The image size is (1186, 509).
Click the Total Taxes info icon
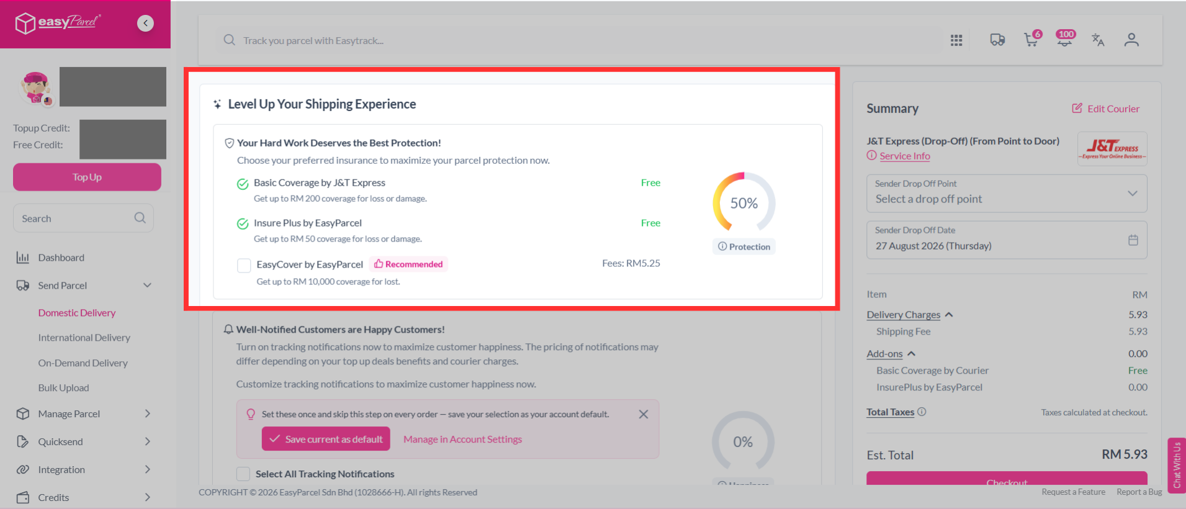coord(922,412)
